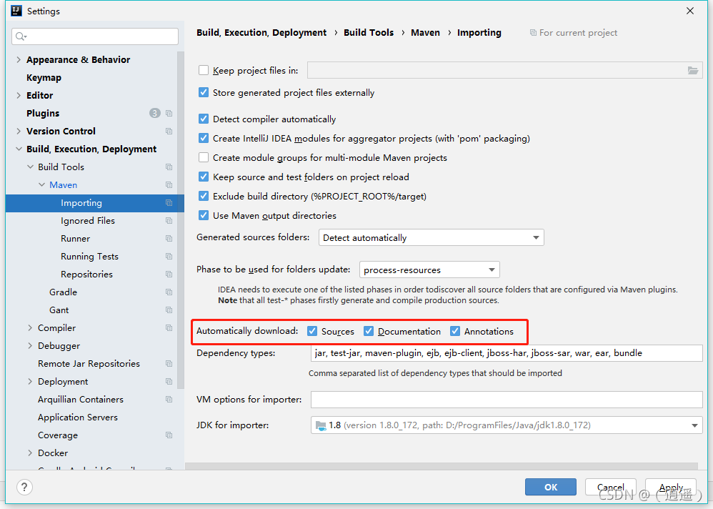The width and height of the screenshot is (713, 509).
Task: Select Runner under Maven
Action: (76, 238)
